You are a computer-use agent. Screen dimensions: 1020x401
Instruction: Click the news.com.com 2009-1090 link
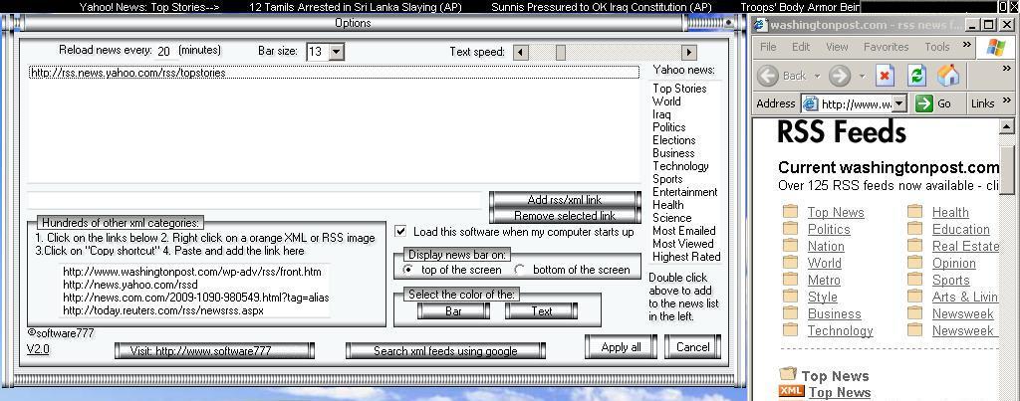click(x=196, y=298)
